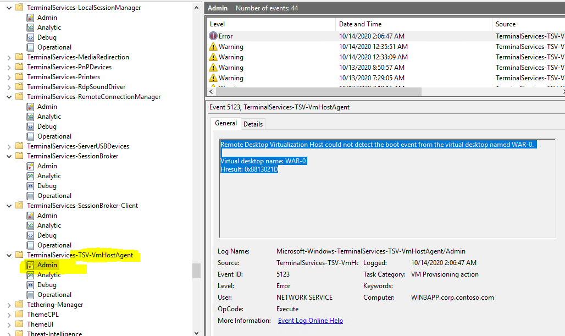Select Analytic log icon under SessionBroker
Screen dimensions: 565x336
(31, 176)
